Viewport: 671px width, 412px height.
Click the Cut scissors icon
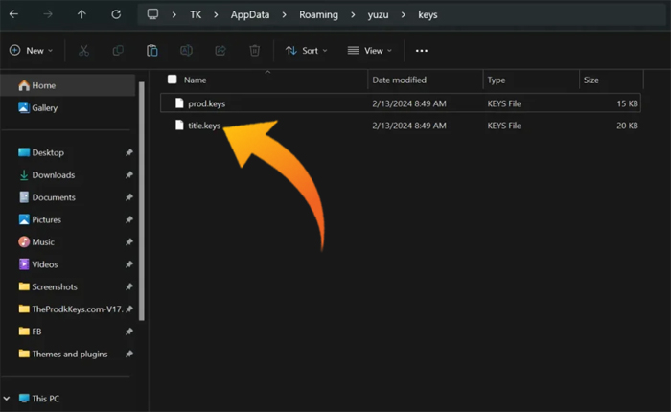click(83, 50)
